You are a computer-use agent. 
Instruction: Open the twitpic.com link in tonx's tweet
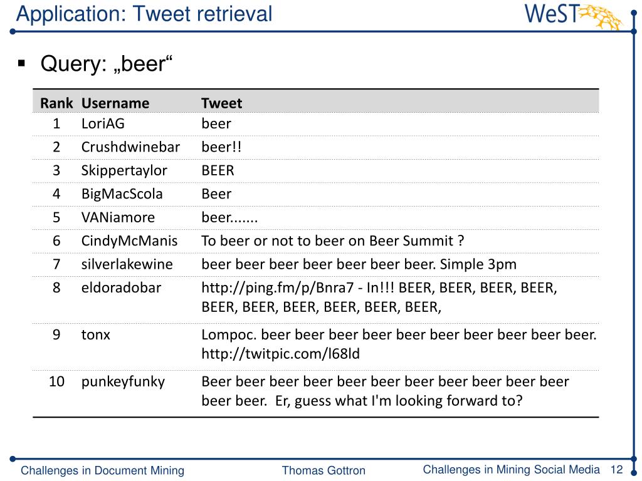[280, 354]
